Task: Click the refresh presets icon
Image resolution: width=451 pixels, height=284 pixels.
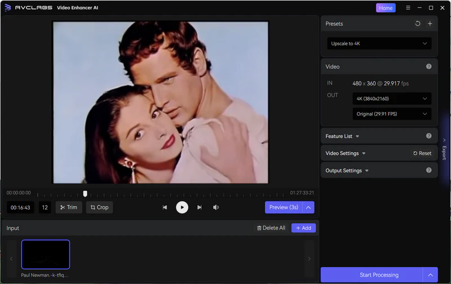Action: tap(418, 24)
